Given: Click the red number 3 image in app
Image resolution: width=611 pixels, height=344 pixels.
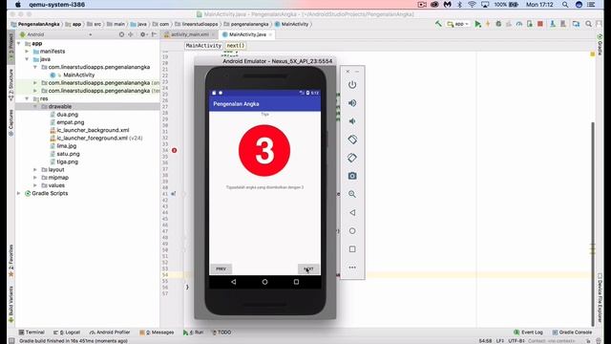Looking at the screenshot, I should 264,150.
